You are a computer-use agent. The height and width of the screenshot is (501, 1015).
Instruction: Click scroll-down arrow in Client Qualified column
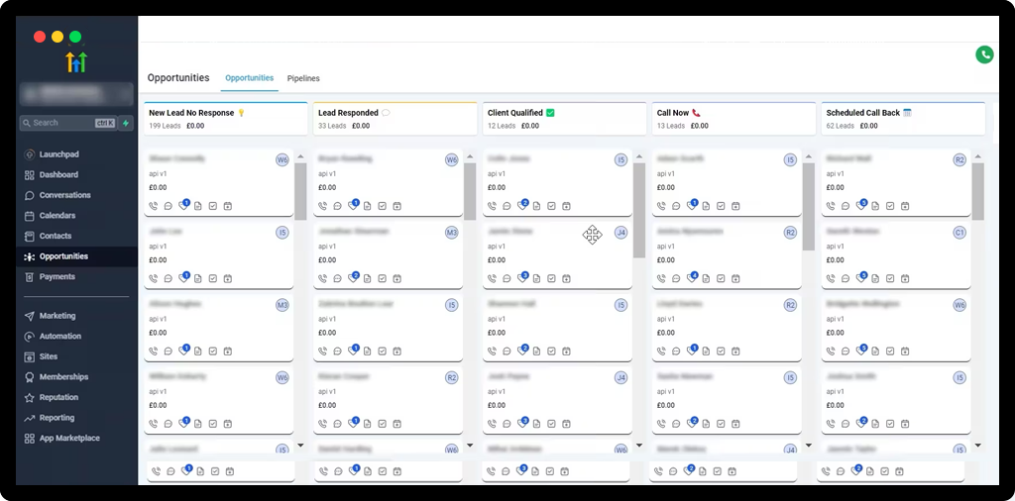pyautogui.click(x=639, y=446)
